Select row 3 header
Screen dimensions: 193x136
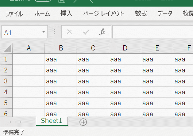click(6, 81)
